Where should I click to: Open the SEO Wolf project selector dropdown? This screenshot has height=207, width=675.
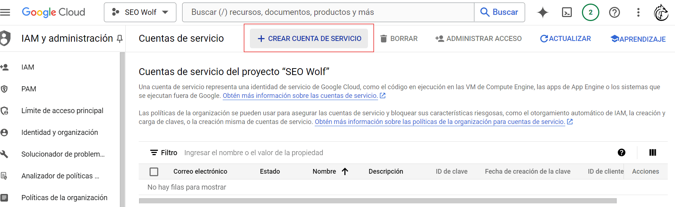tap(140, 12)
